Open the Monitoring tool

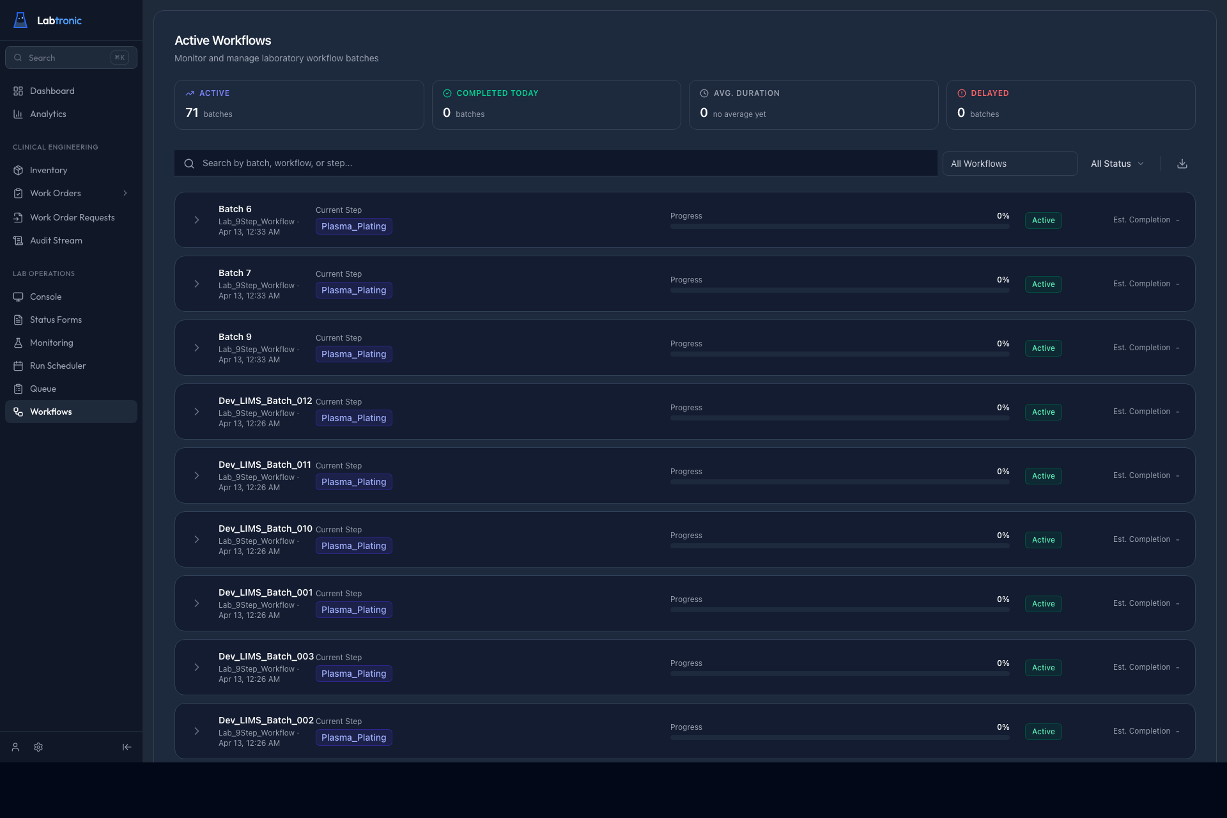(52, 343)
